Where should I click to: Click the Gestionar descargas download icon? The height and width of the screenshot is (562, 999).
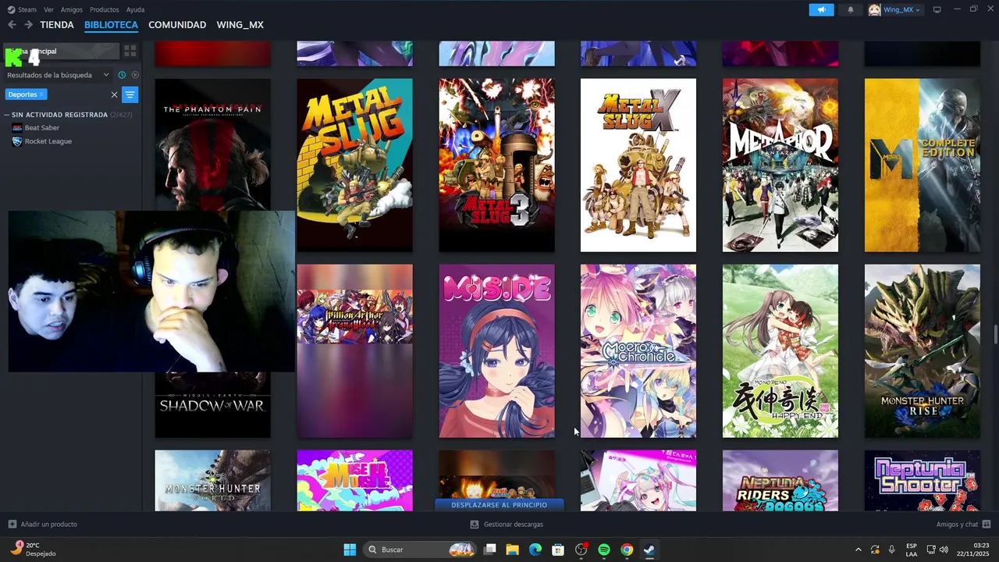pos(474,525)
